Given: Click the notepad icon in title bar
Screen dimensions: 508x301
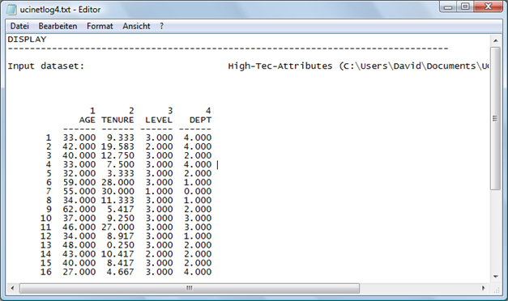Looking at the screenshot, I should click(11, 10).
